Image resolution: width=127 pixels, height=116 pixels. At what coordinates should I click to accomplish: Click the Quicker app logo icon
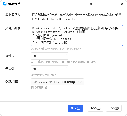(5, 4)
